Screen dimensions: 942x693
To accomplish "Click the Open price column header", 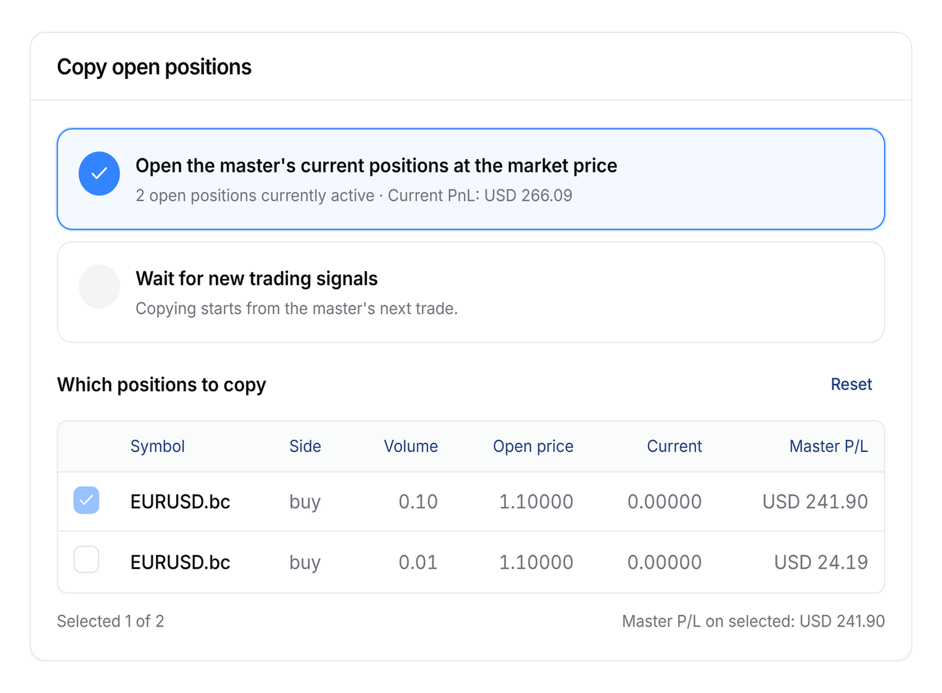I will [x=533, y=446].
